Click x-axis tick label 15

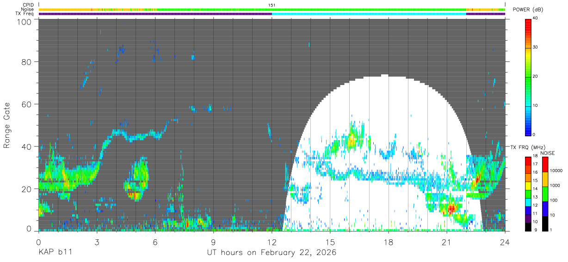tap(330, 242)
